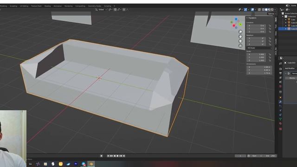
Task: Collapse the modifier panel in properties
Action: 286,73
